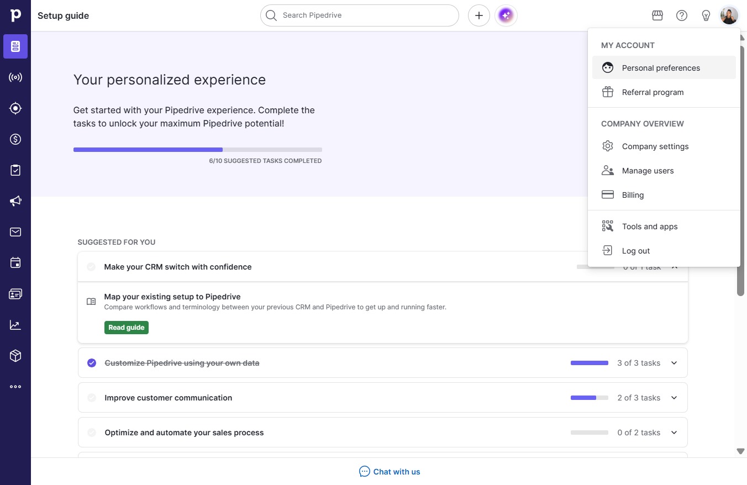Expand Optimize and automate your sales process chevron
The height and width of the screenshot is (485, 747).
click(674, 433)
